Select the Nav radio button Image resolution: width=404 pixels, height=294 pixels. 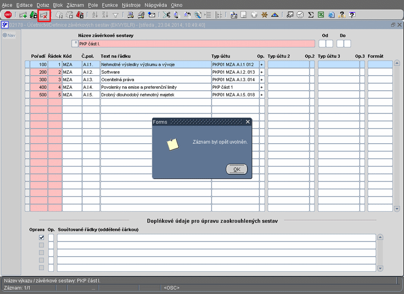(x=5, y=35)
